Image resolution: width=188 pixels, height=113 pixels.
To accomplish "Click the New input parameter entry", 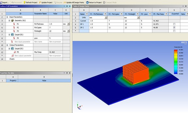I will [x=22, y=42].
